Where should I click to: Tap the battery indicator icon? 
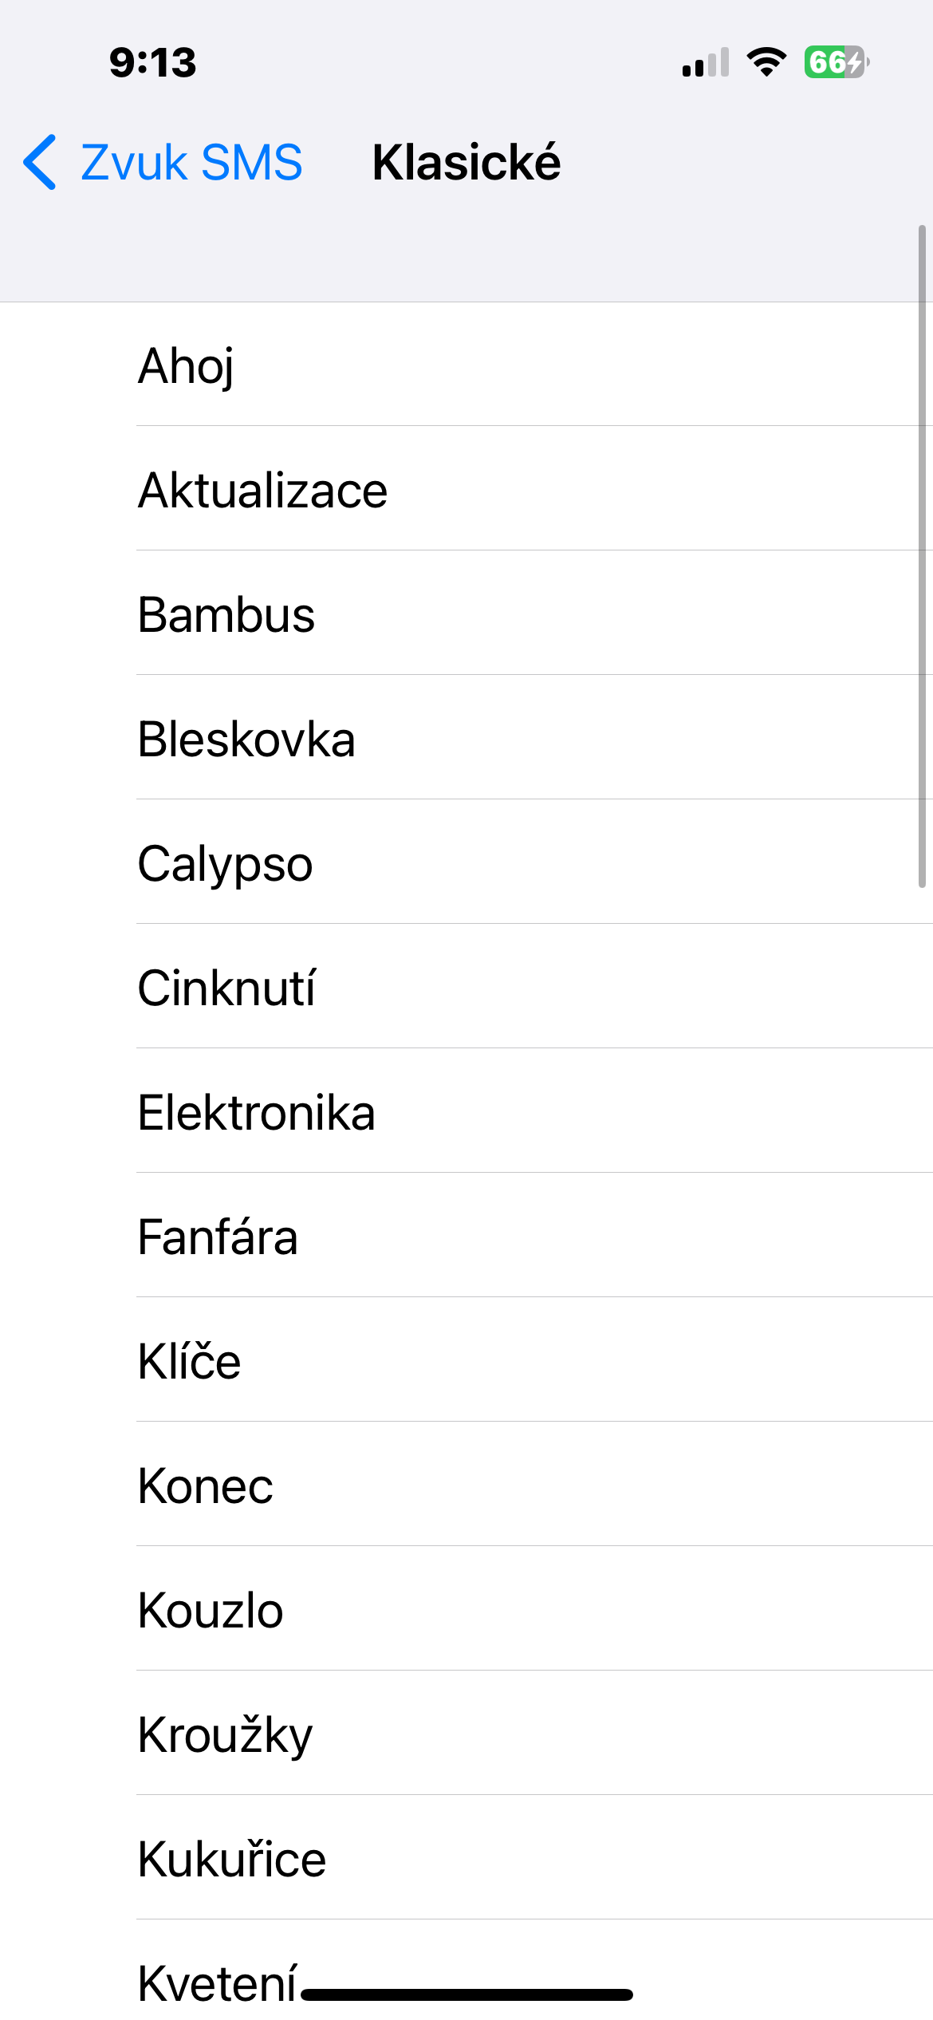(836, 62)
